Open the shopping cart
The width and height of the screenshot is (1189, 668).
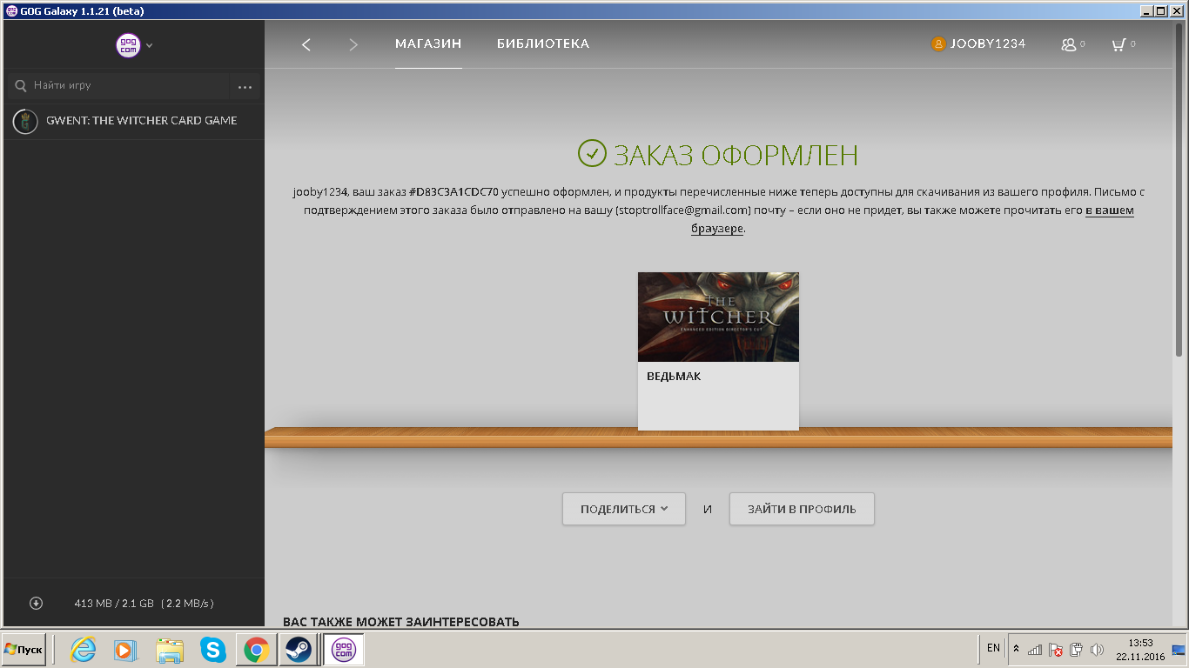tap(1119, 44)
